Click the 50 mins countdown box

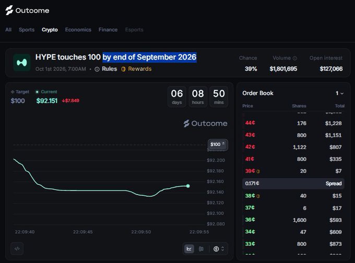[219, 97]
